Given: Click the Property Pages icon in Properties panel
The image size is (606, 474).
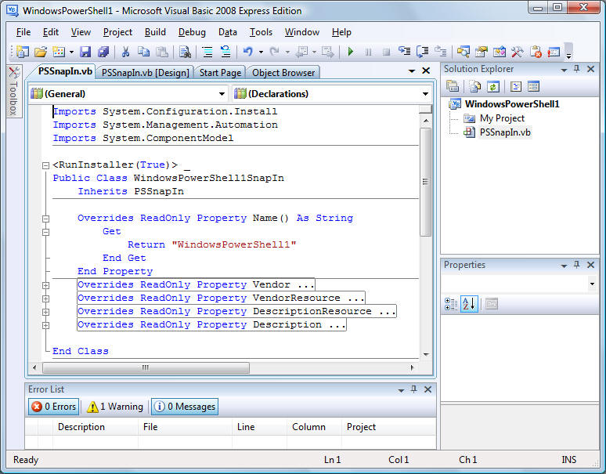Looking at the screenshot, I should pos(492,304).
